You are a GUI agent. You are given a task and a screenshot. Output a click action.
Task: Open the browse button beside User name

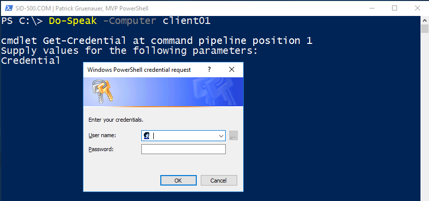(233, 136)
